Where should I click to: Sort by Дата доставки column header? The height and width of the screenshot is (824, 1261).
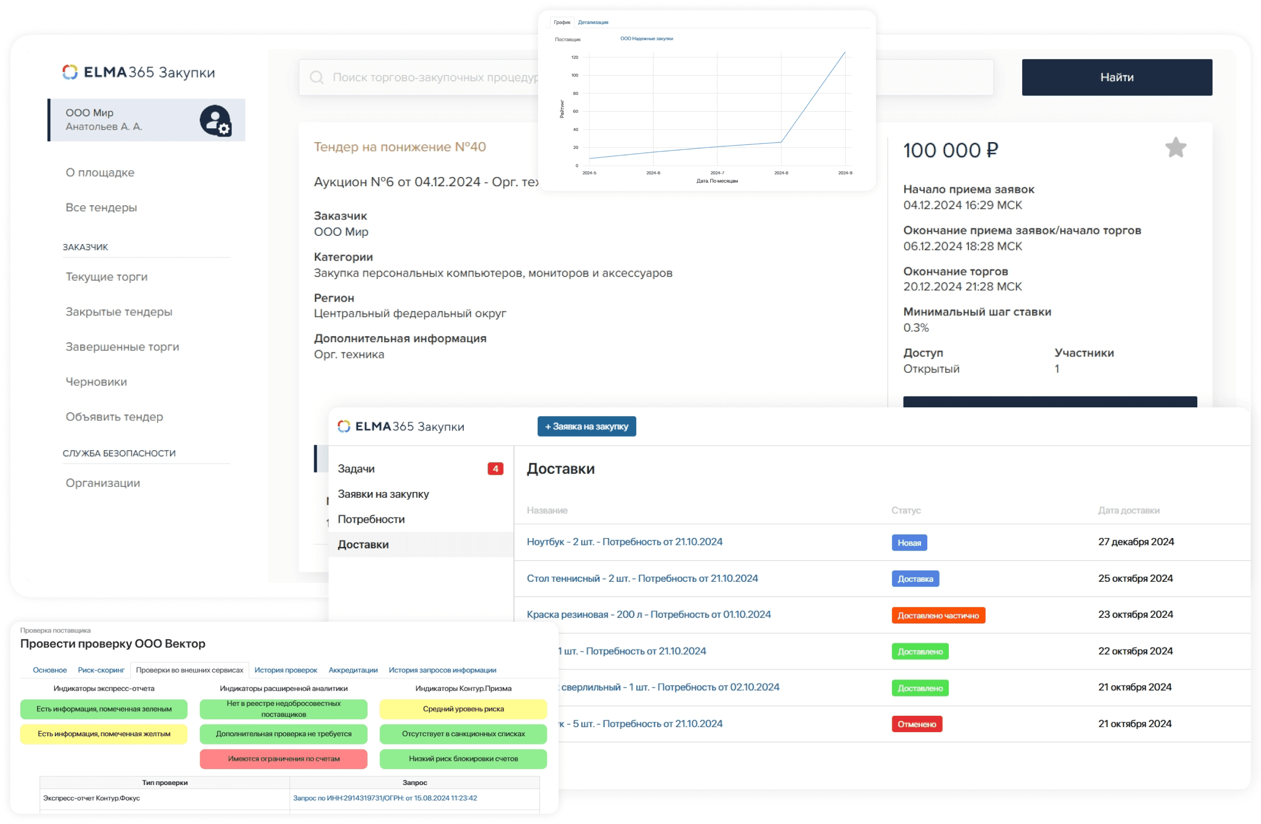[1129, 511]
